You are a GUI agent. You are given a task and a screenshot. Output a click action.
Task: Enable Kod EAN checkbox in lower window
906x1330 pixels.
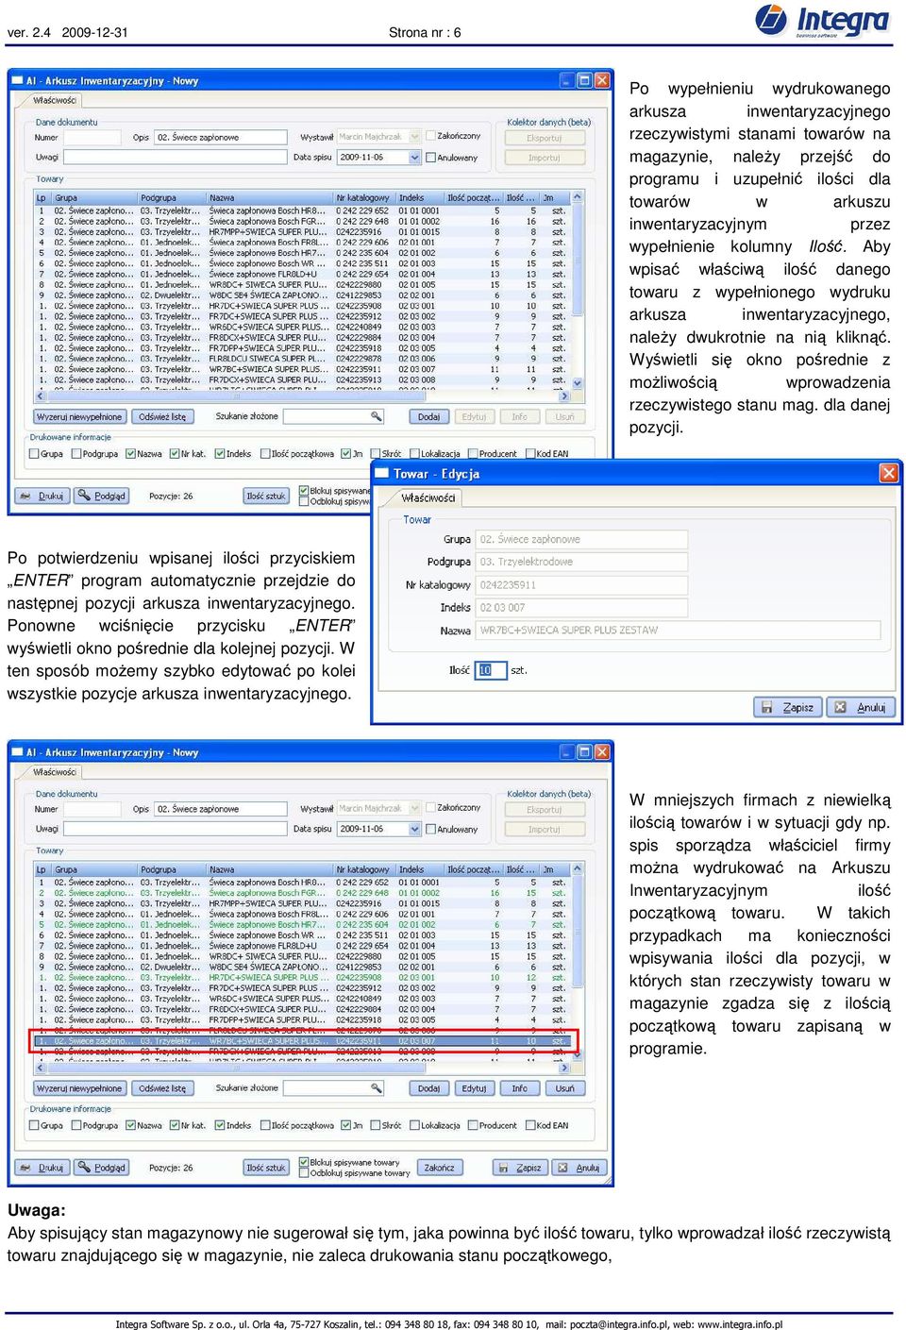[529, 1125]
